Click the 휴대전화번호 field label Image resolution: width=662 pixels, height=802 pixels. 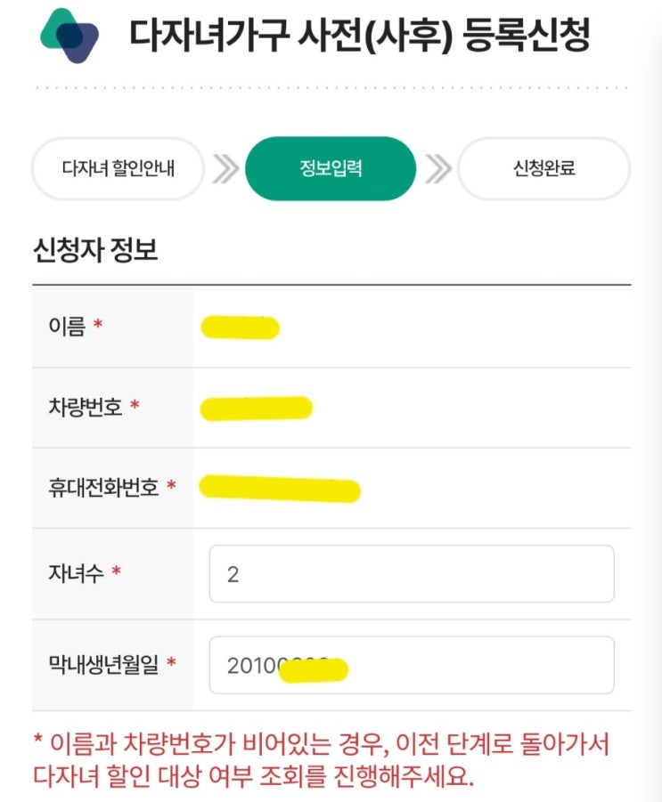104,488
